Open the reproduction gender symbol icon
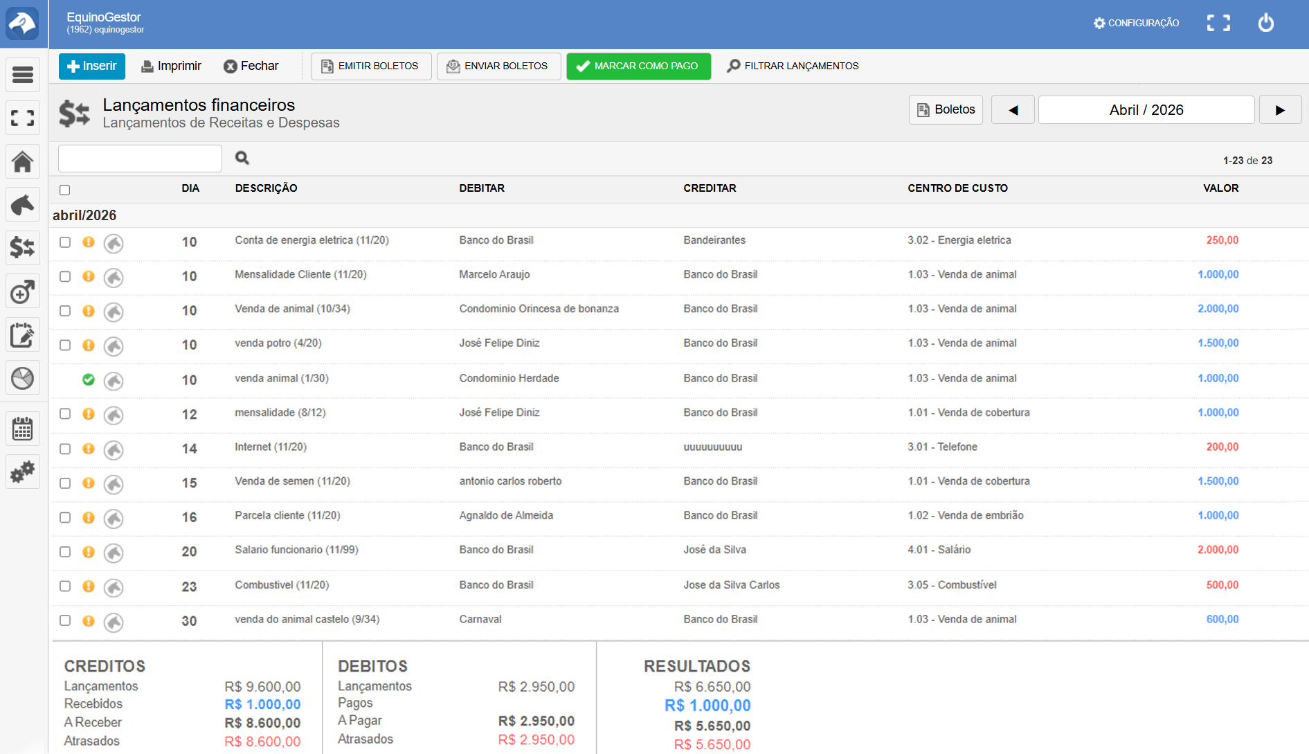This screenshot has width=1309, height=754. 23,292
